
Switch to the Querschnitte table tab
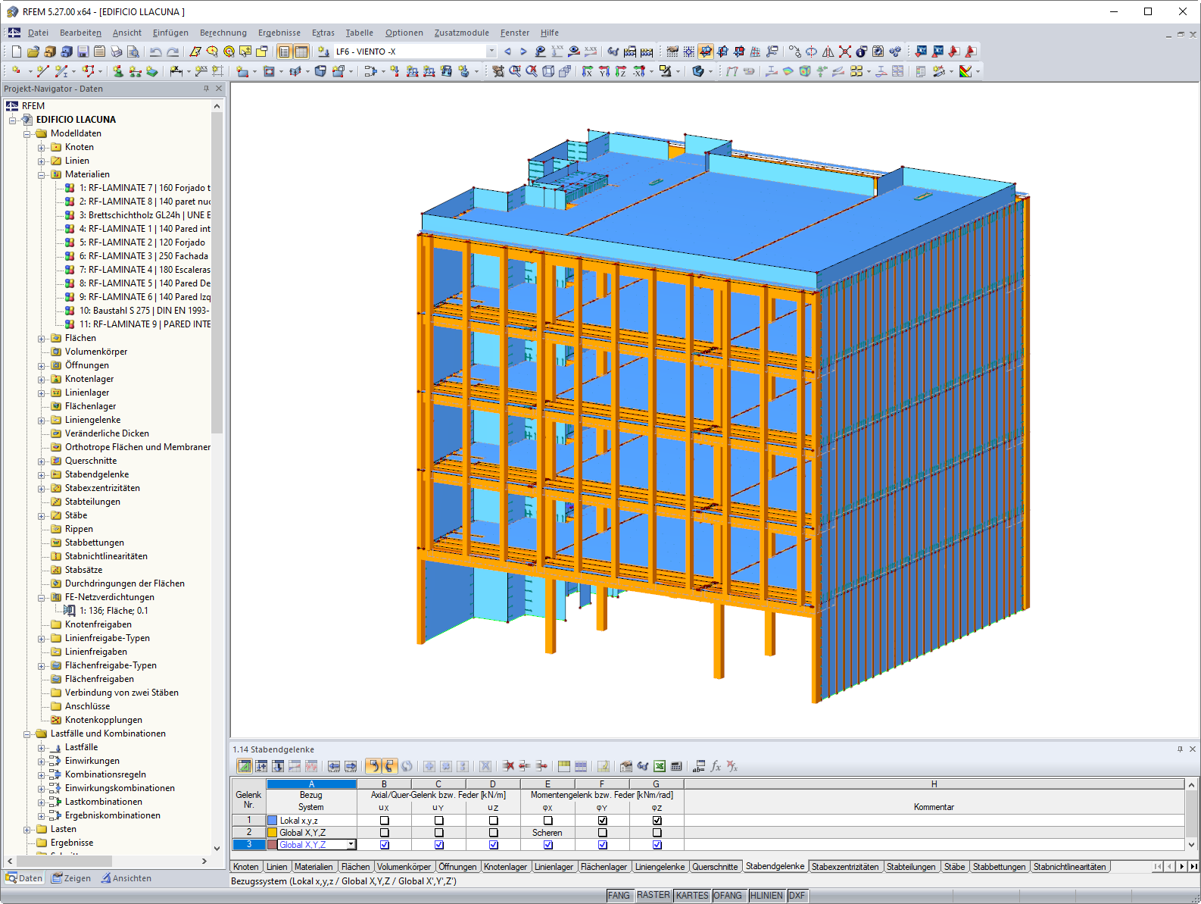714,867
